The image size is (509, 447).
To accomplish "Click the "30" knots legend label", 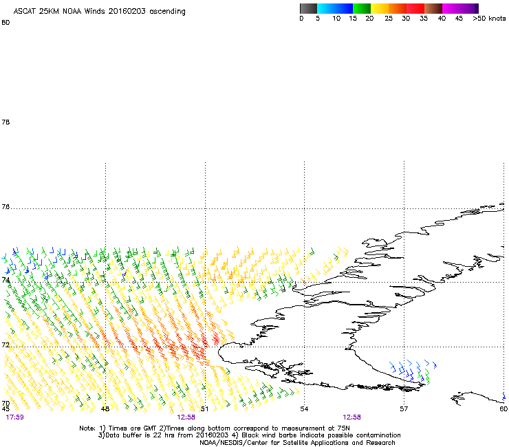I will click(406, 19).
